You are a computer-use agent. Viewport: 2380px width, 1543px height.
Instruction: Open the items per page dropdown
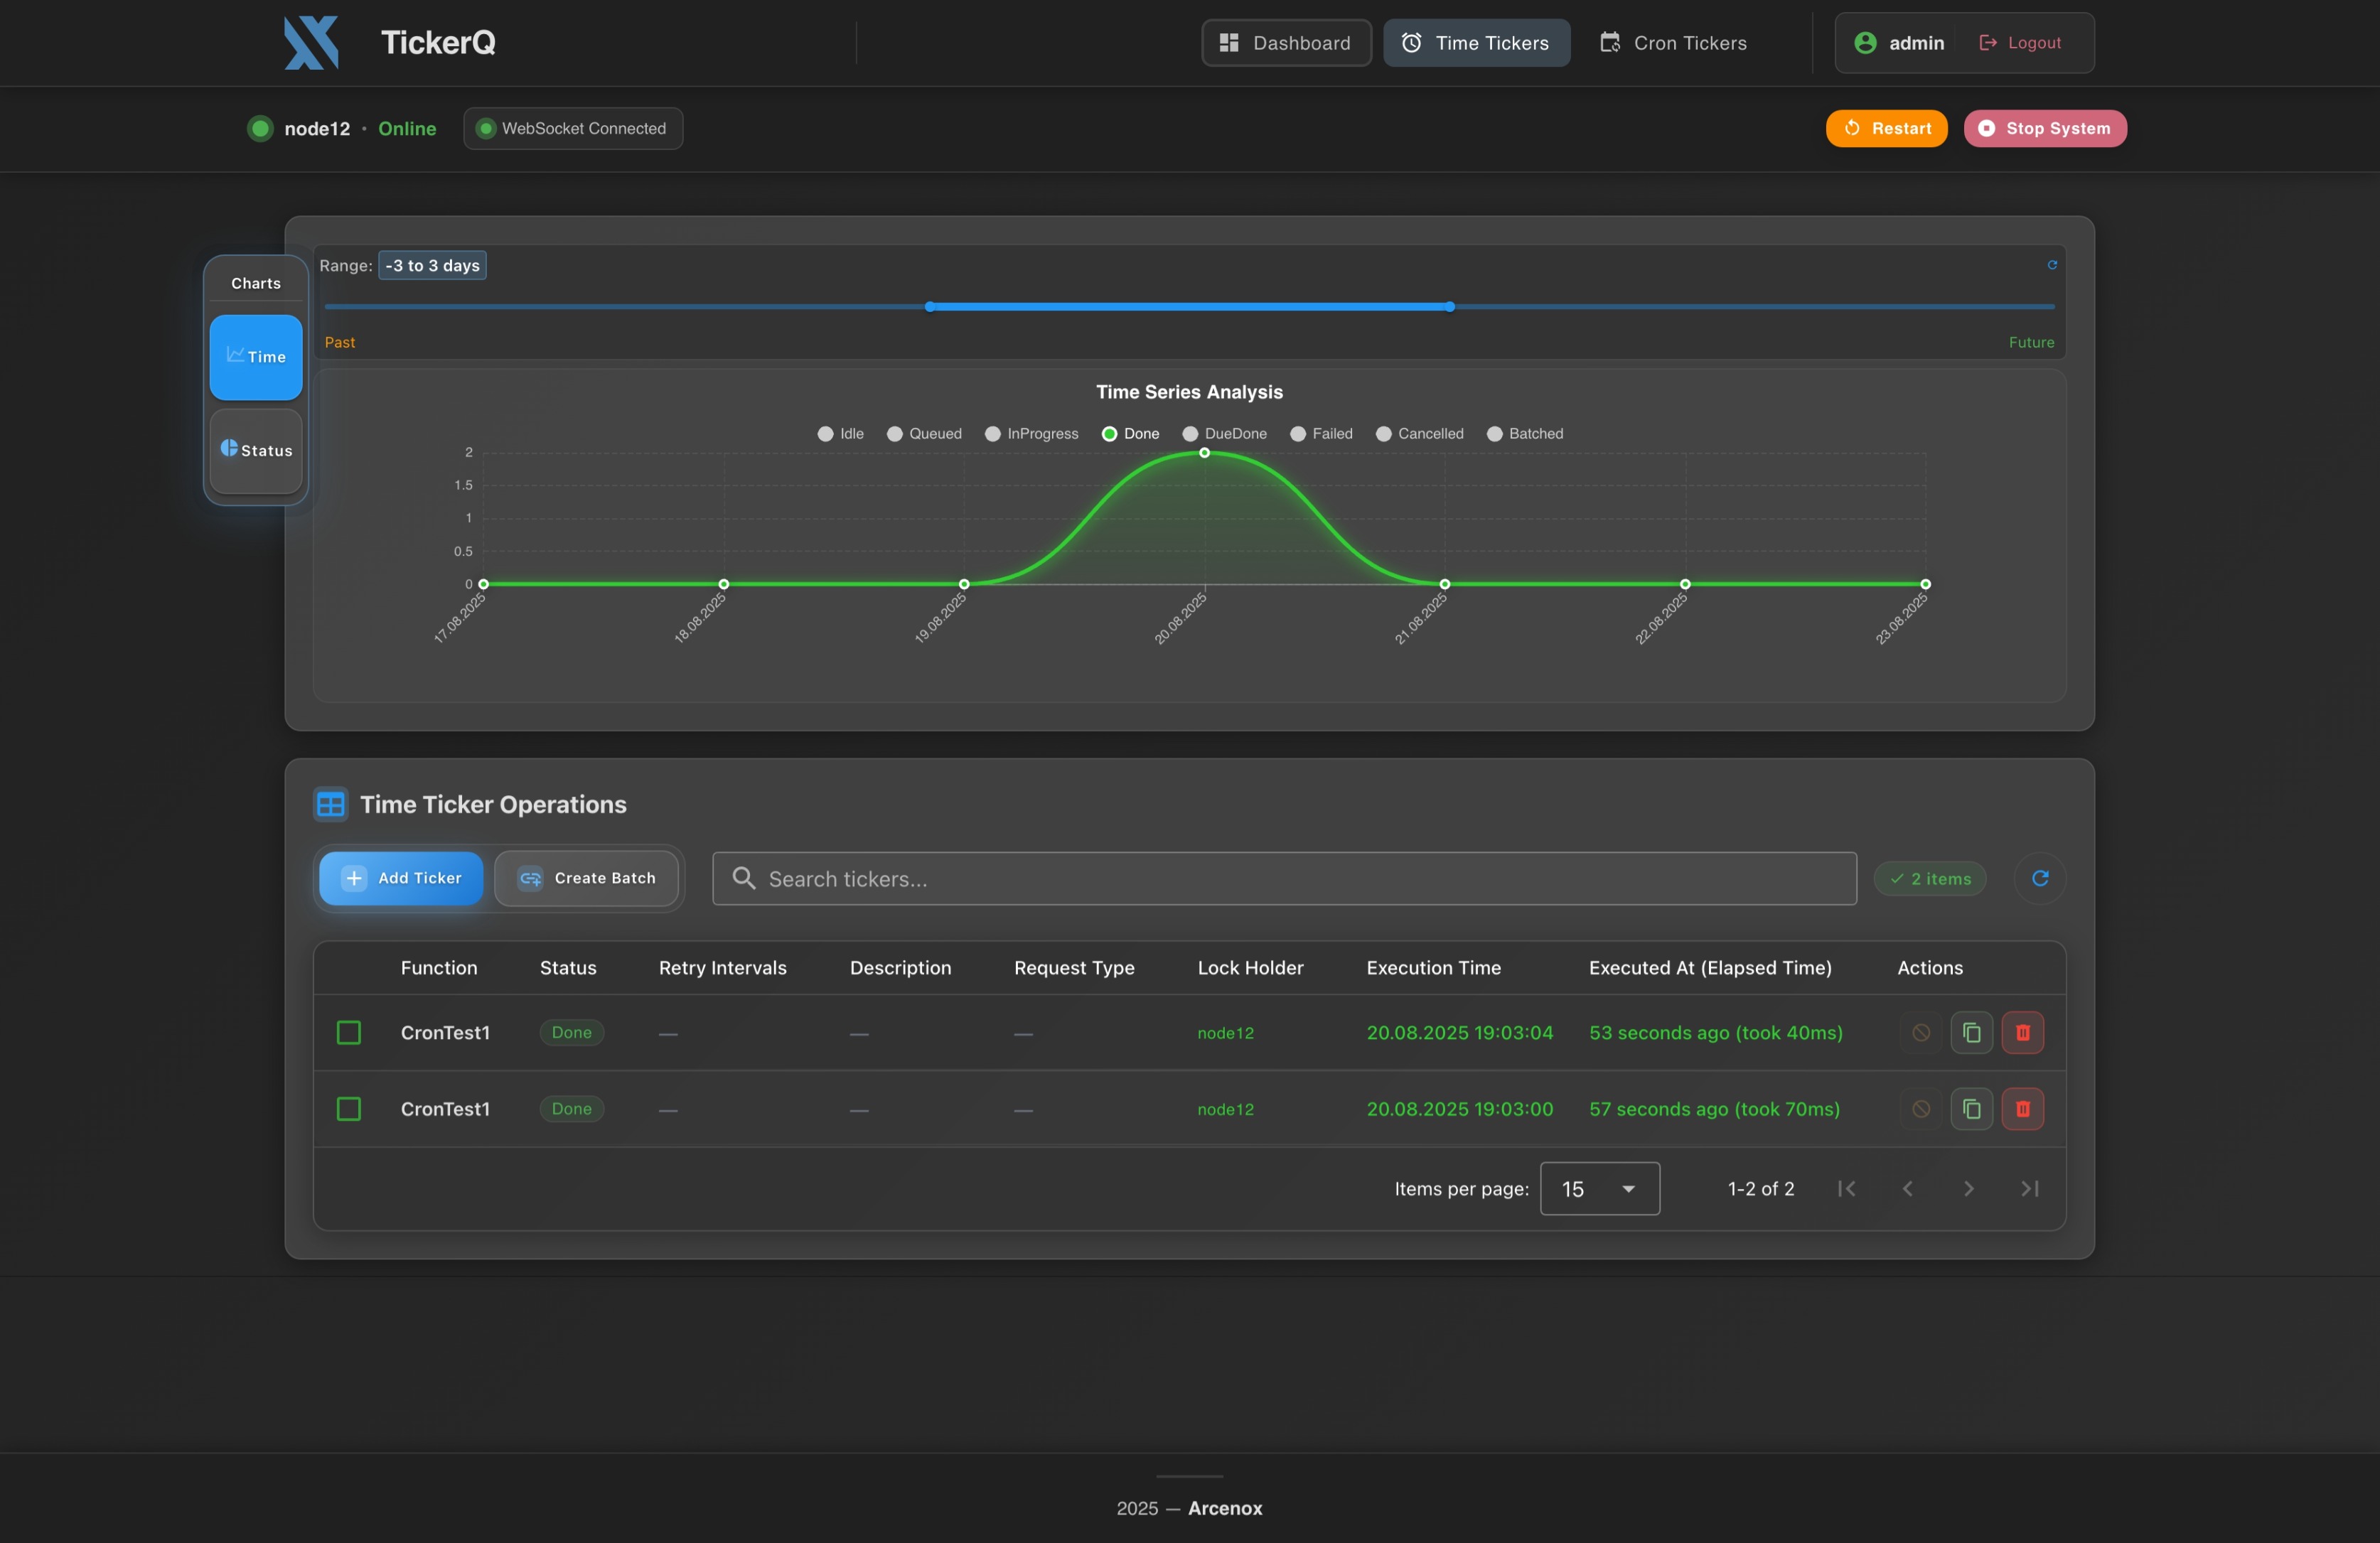(1599, 1189)
